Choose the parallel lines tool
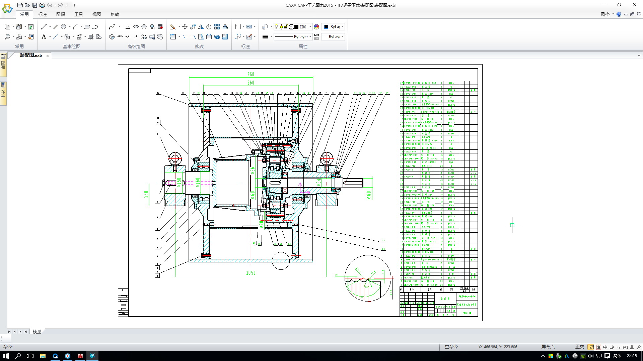Image resolution: width=643 pixels, height=361 pixels. point(56,27)
